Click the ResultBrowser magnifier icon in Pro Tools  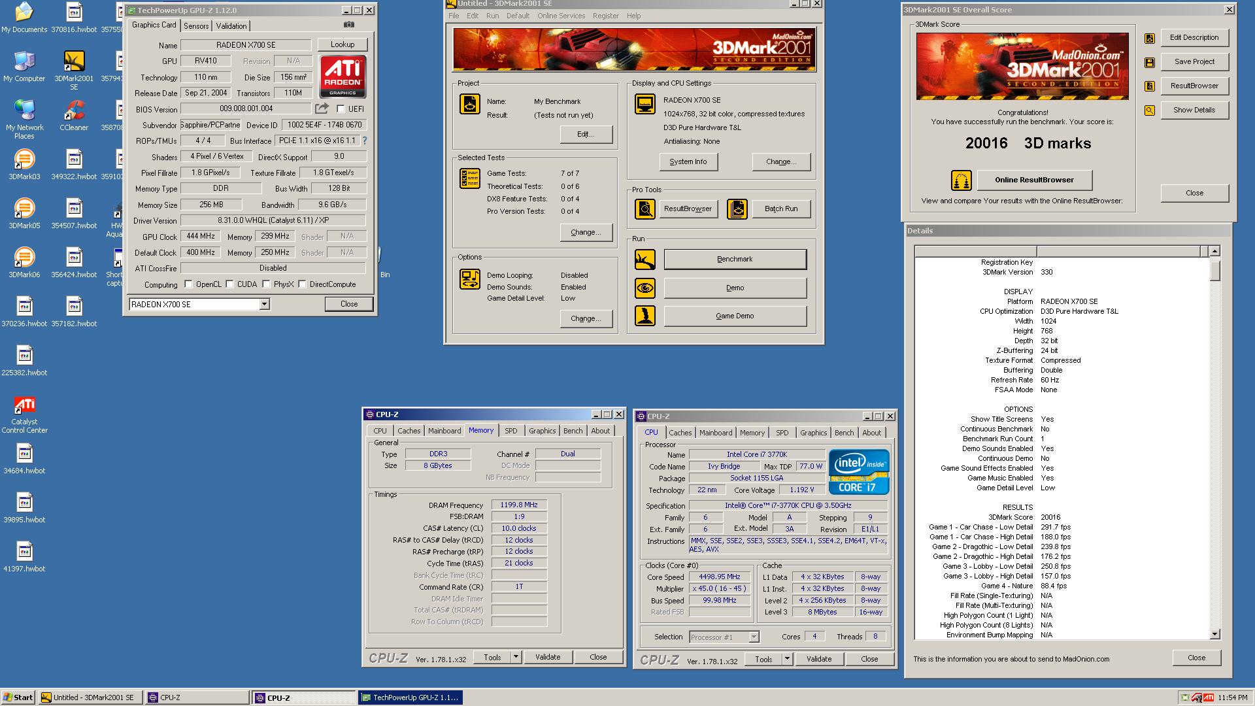645,209
